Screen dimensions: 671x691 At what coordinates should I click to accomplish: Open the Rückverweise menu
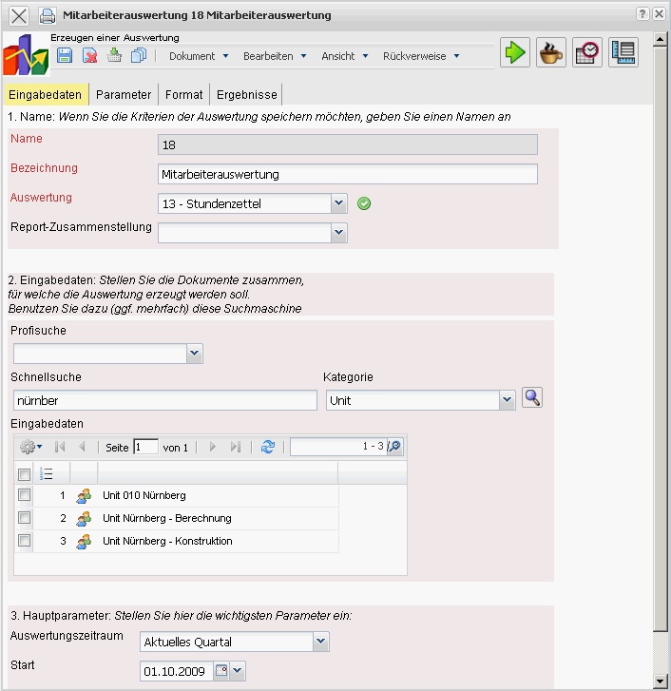[x=421, y=56]
